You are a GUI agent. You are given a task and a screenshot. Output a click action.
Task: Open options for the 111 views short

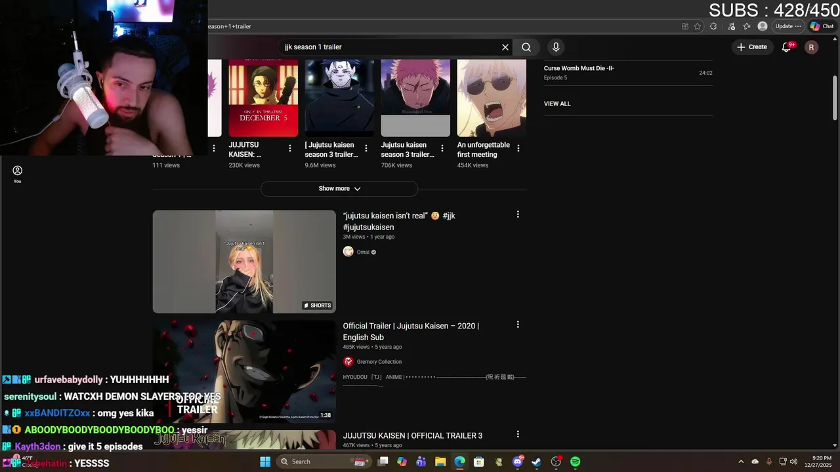[214, 149]
